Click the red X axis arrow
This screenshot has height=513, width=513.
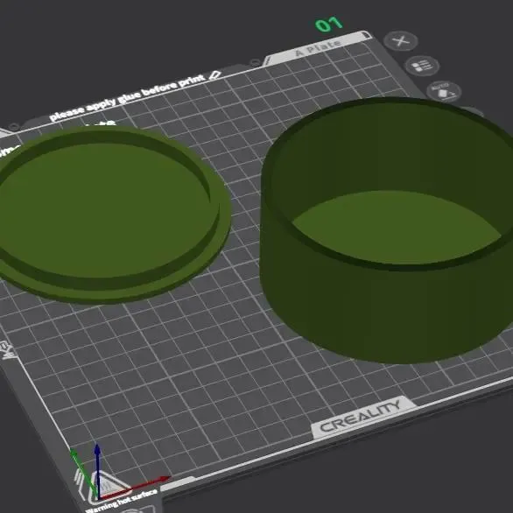pos(136,488)
